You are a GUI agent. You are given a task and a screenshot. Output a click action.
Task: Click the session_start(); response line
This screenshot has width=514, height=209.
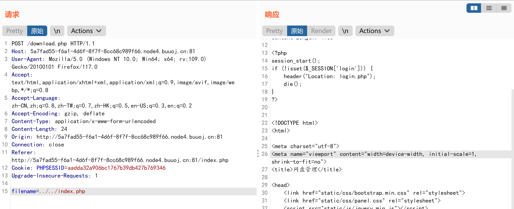point(296,61)
